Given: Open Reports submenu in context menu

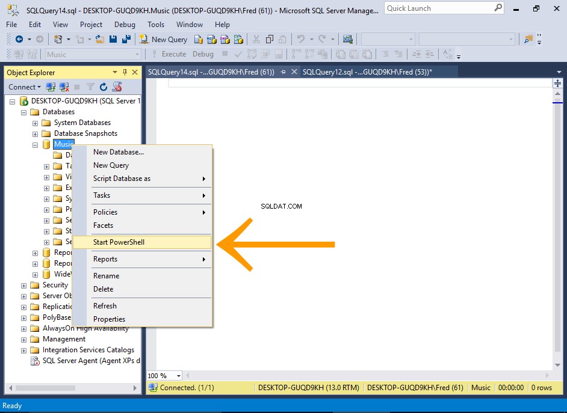Looking at the screenshot, I should click(x=142, y=259).
